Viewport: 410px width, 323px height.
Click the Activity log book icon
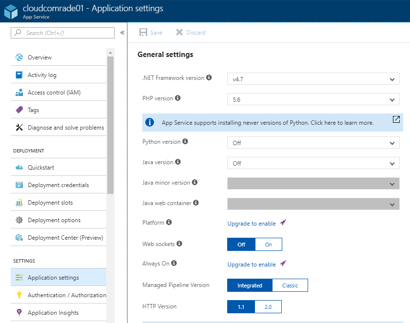click(19, 75)
